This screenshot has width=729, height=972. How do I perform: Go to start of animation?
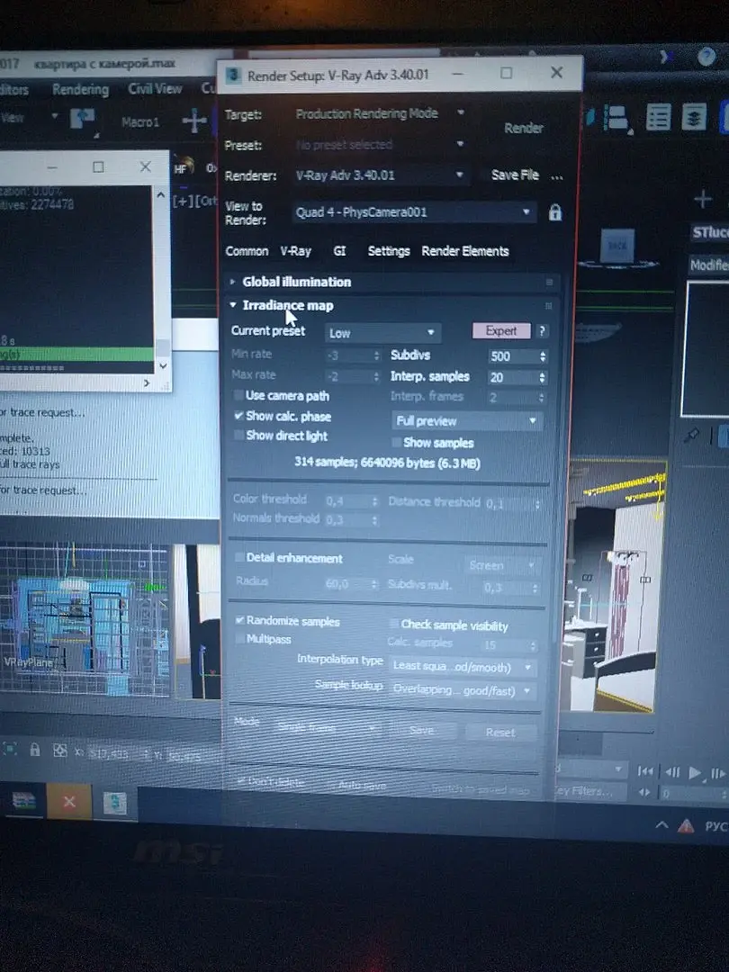coord(645,771)
